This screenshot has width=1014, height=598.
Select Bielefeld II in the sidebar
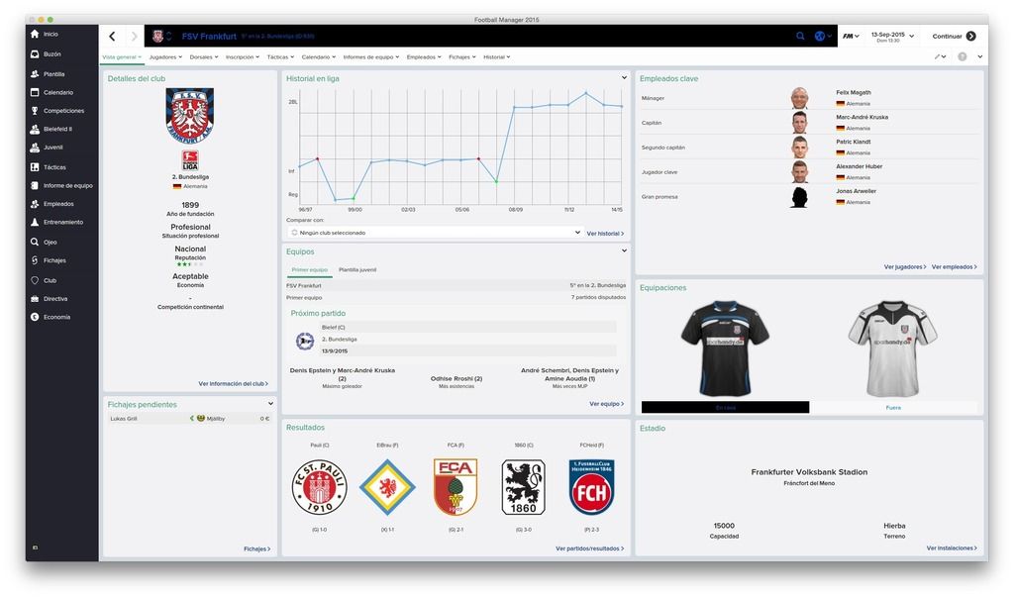(51, 130)
